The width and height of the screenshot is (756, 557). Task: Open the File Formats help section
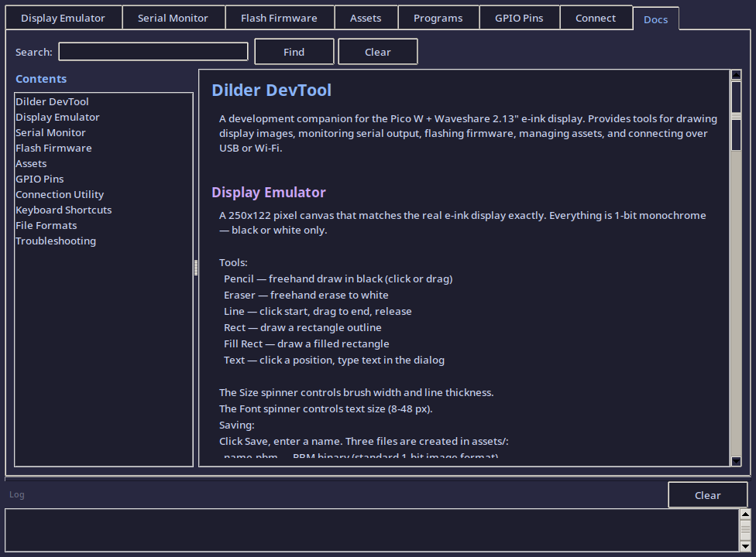(45, 225)
